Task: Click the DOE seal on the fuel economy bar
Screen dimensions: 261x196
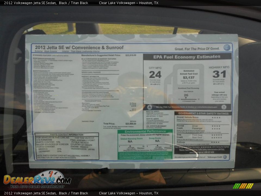Action: 224,107
